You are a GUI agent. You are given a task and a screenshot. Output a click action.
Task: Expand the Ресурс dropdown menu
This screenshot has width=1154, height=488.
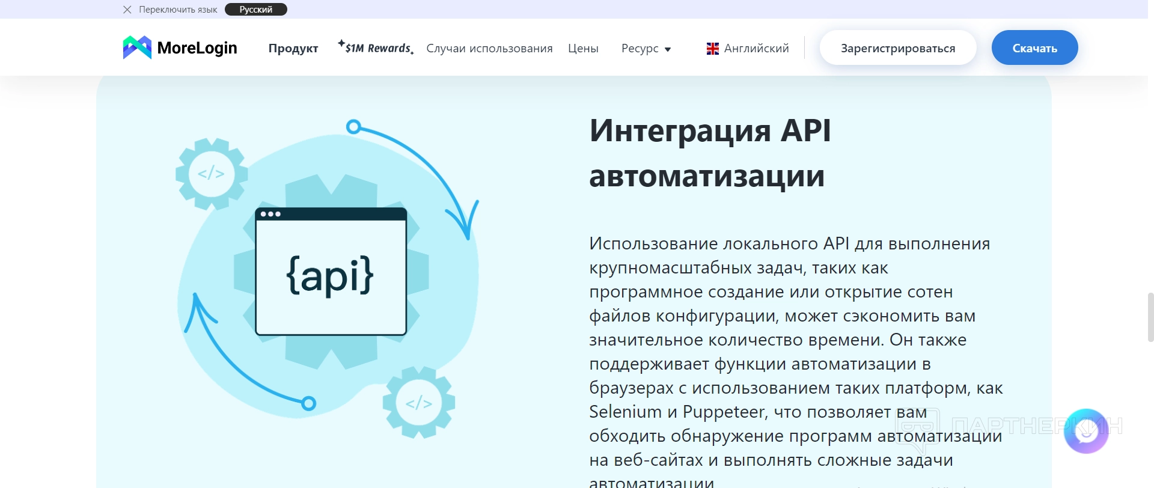pyautogui.click(x=646, y=48)
